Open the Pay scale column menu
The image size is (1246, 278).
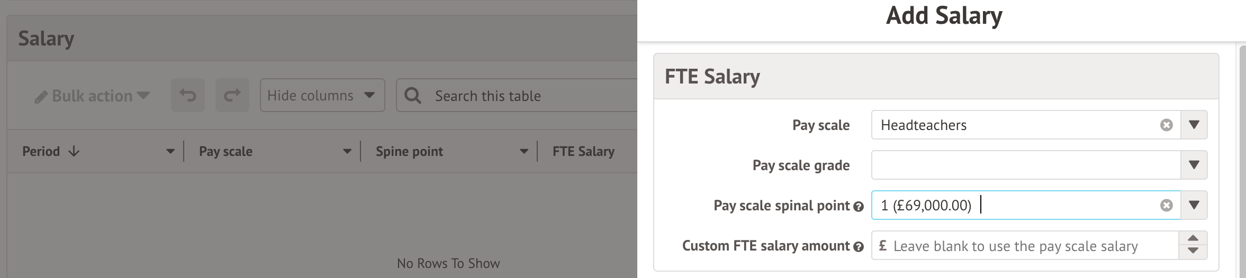[347, 152]
